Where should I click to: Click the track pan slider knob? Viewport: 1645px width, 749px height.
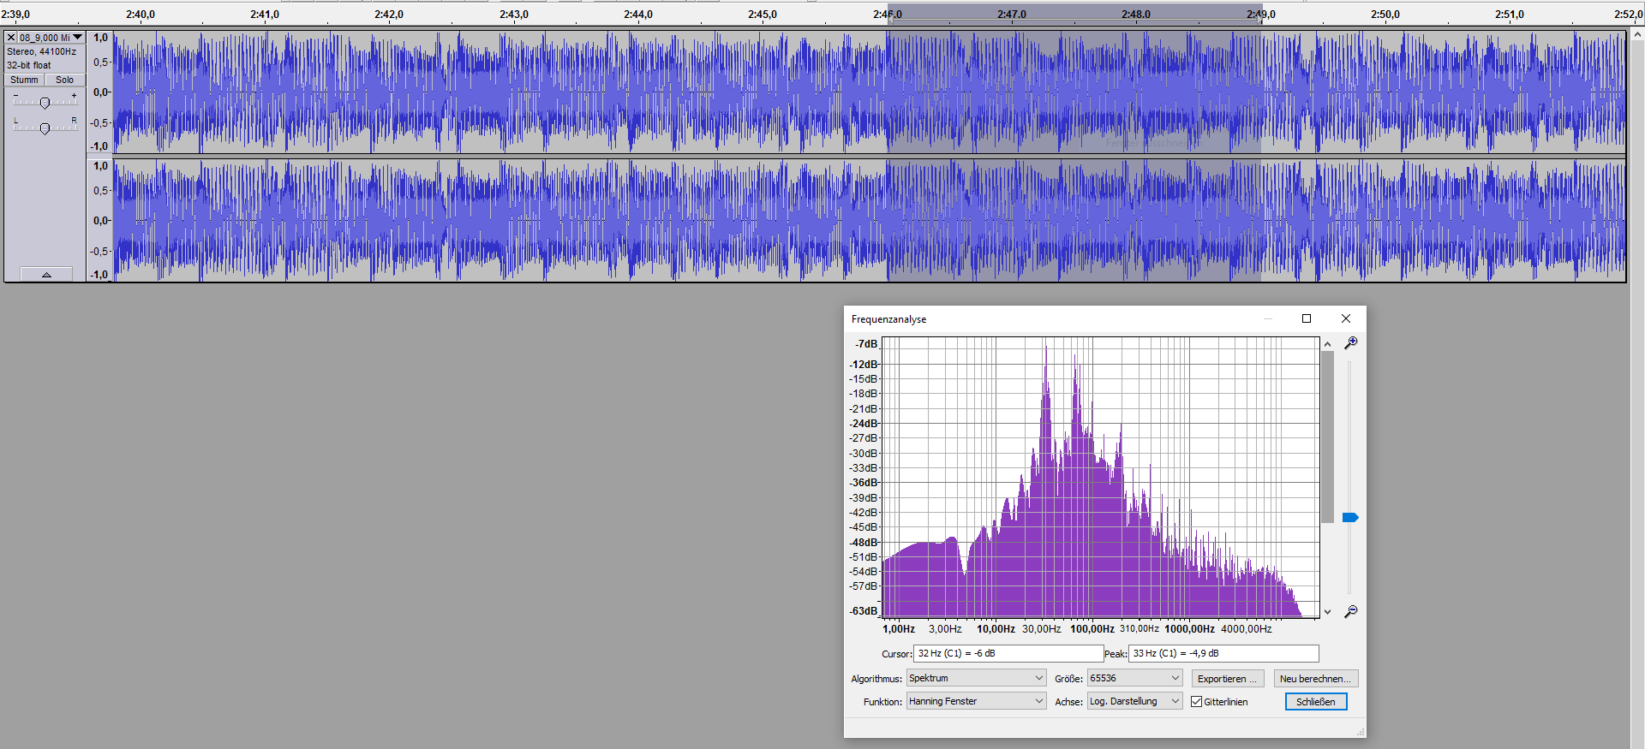[45, 128]
